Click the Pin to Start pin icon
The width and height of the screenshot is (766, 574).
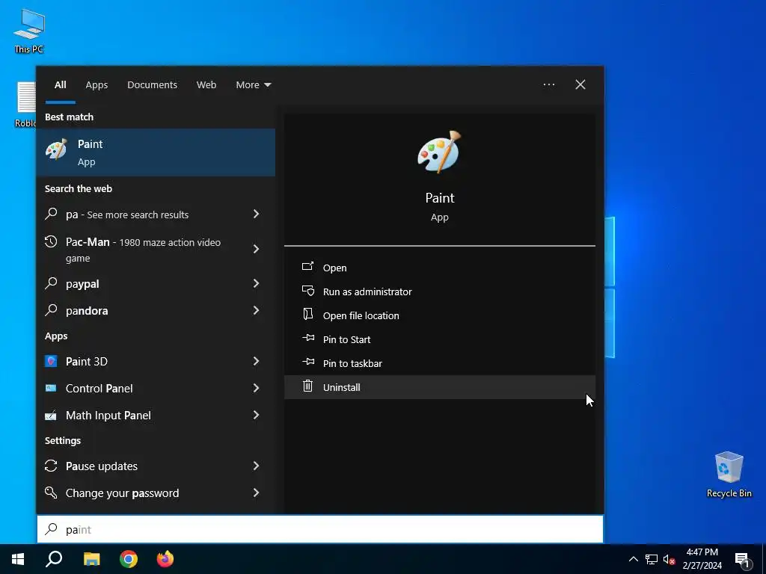[x=308, y=338]
